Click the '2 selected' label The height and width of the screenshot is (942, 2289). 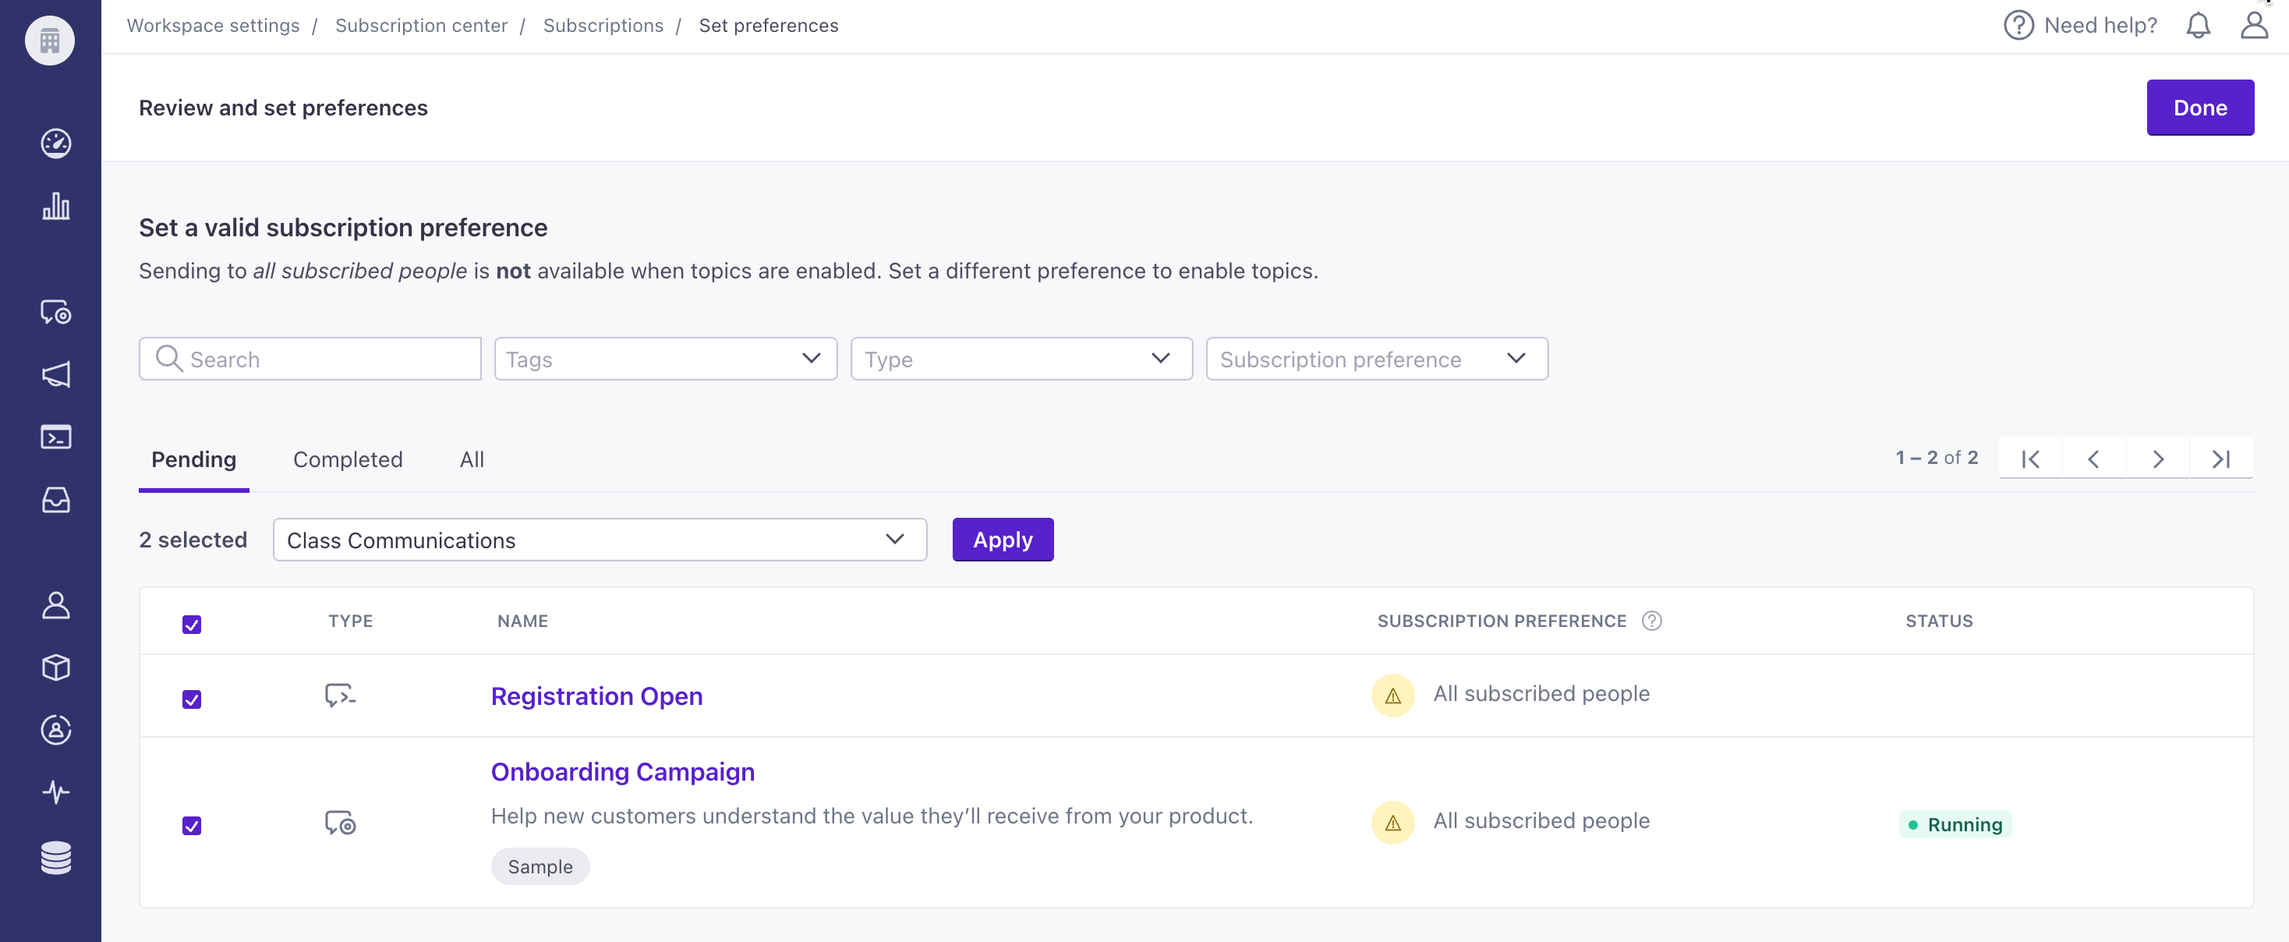pos(193,540)
